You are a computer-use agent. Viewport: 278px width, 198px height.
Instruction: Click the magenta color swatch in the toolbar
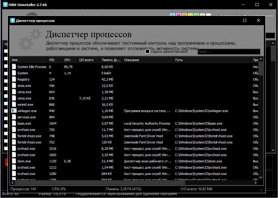pos(178,15)
